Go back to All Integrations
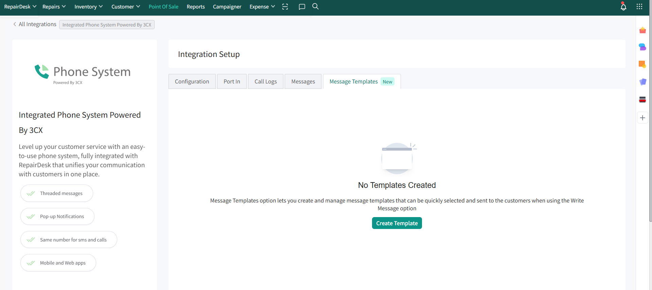Viewport: 652px width, 290px height. click(35, 24)
